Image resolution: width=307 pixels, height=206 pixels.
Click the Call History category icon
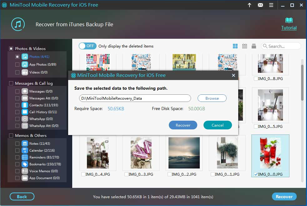pyautogui.click(x=25, y=112)
